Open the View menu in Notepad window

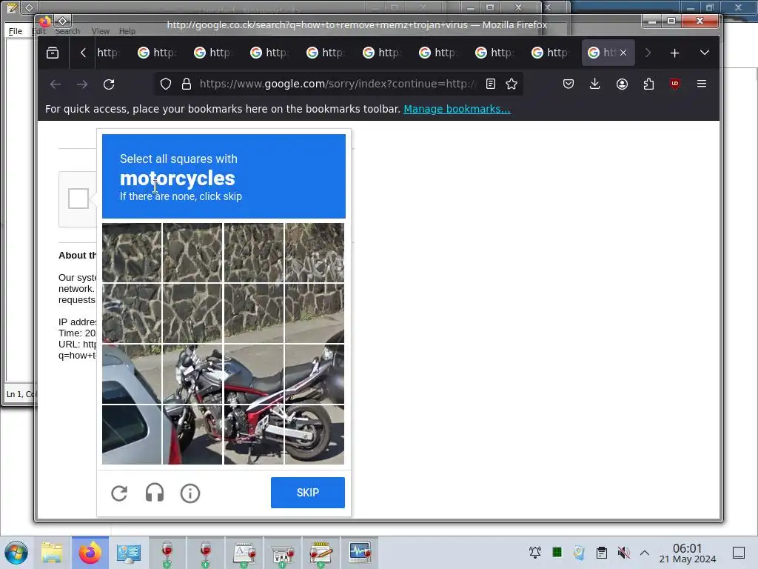tap(101, 31)
